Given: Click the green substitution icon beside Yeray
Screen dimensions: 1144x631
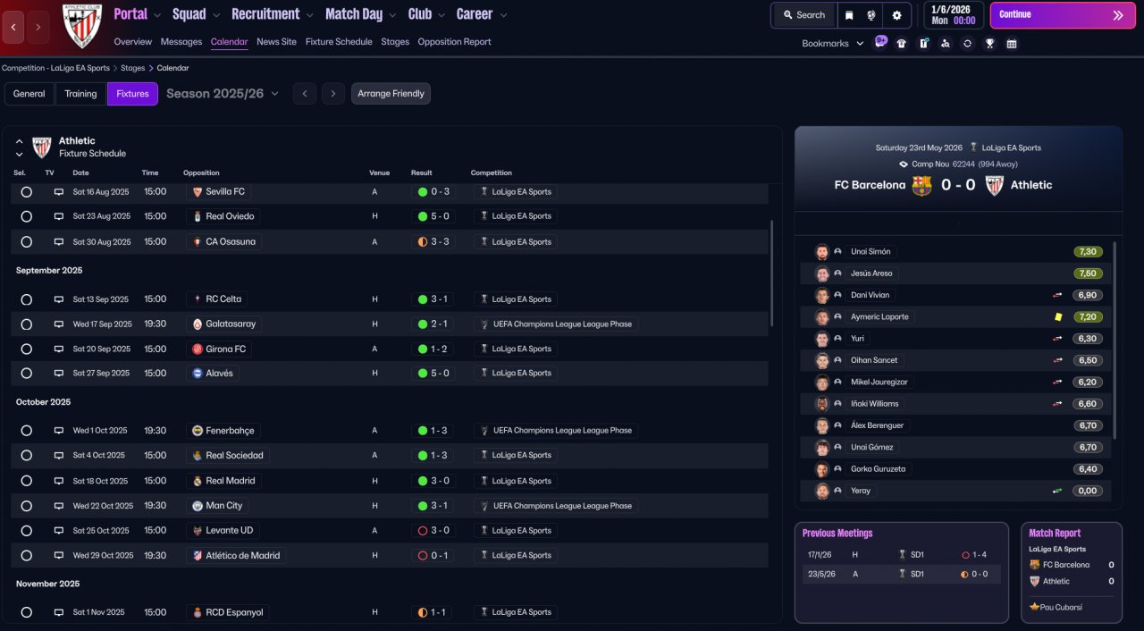Looking at the screenshot, I should click(1057, 491).
